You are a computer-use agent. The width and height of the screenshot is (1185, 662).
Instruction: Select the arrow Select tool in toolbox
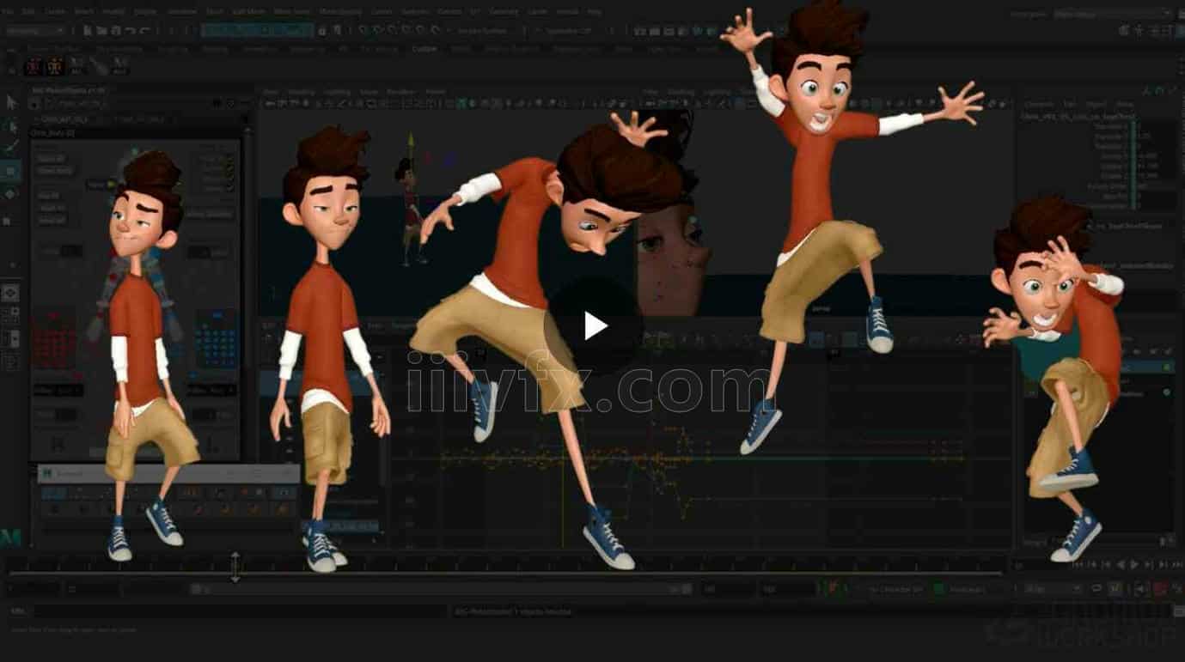11,102
